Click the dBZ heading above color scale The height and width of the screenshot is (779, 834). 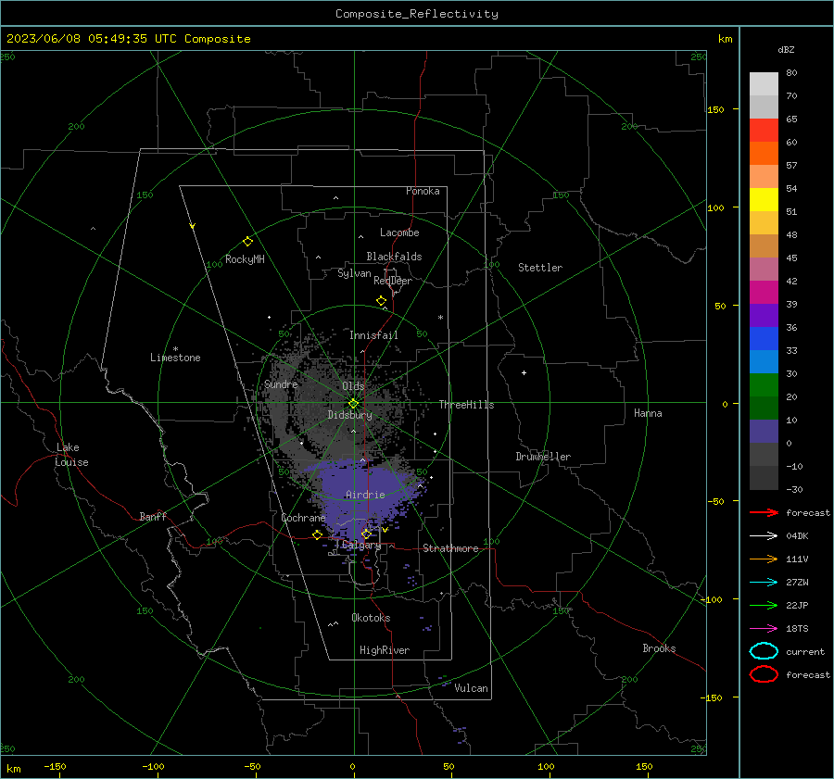(x=786, y=50)
